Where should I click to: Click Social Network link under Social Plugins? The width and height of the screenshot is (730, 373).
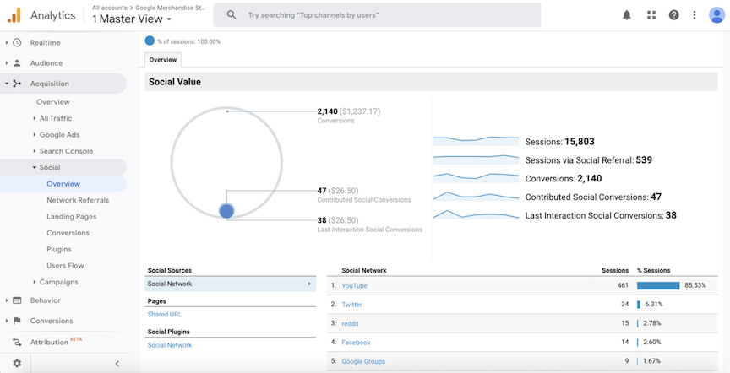click(170, 345)
